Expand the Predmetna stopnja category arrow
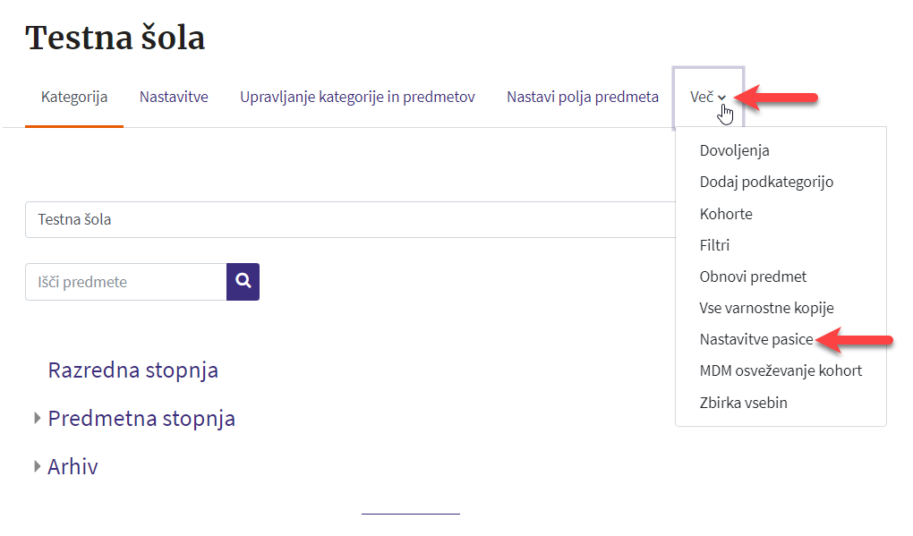The image size is (913, 536). tap(37, 418)
